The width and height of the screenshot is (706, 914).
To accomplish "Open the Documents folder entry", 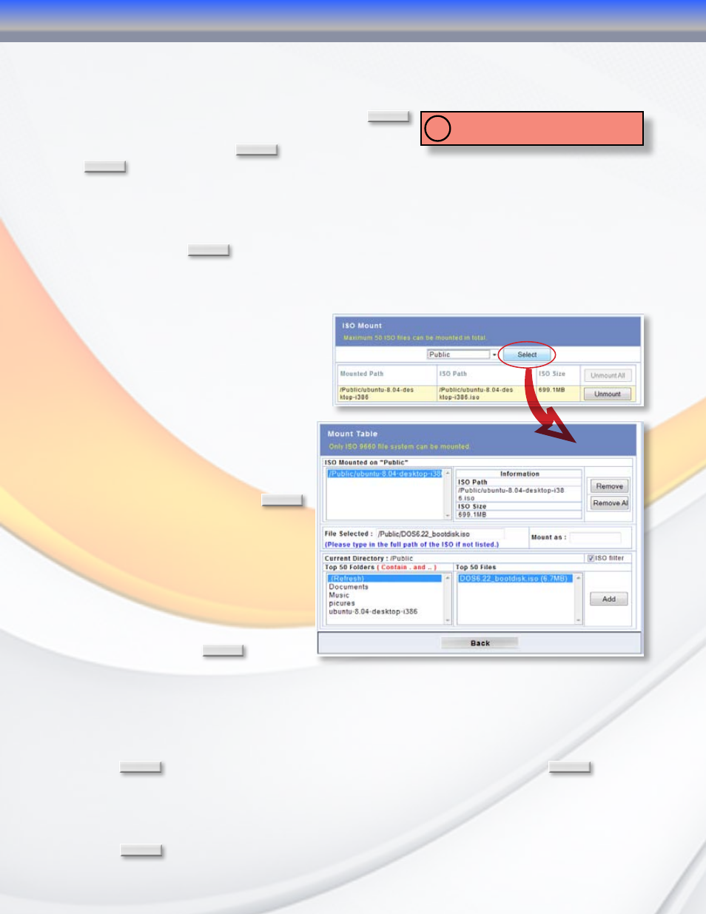I will (x=349, y=587).
